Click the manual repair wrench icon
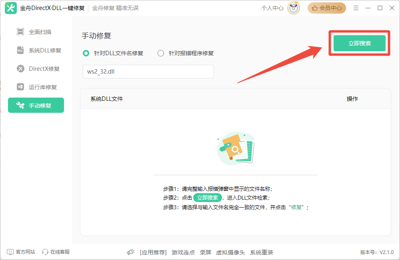Viewport: 400px width, 260px height. 20,105
